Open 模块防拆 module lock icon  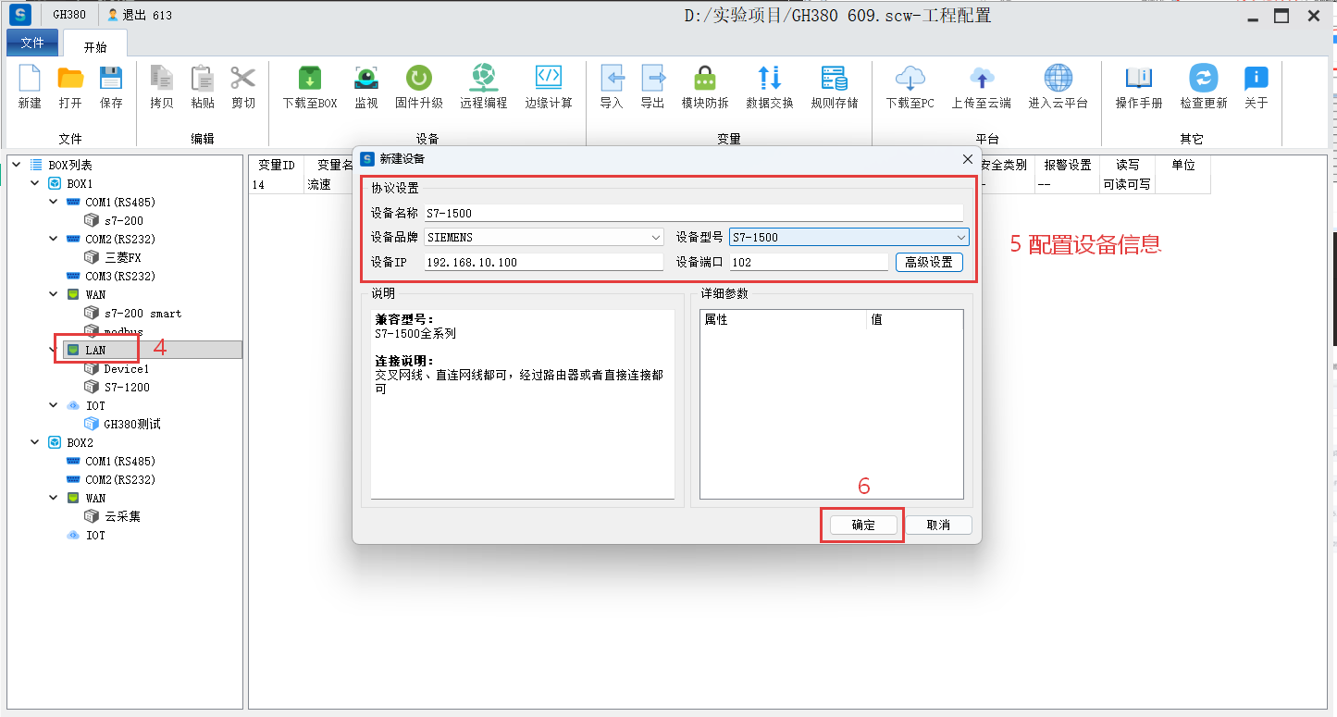[x=705, y=80]
